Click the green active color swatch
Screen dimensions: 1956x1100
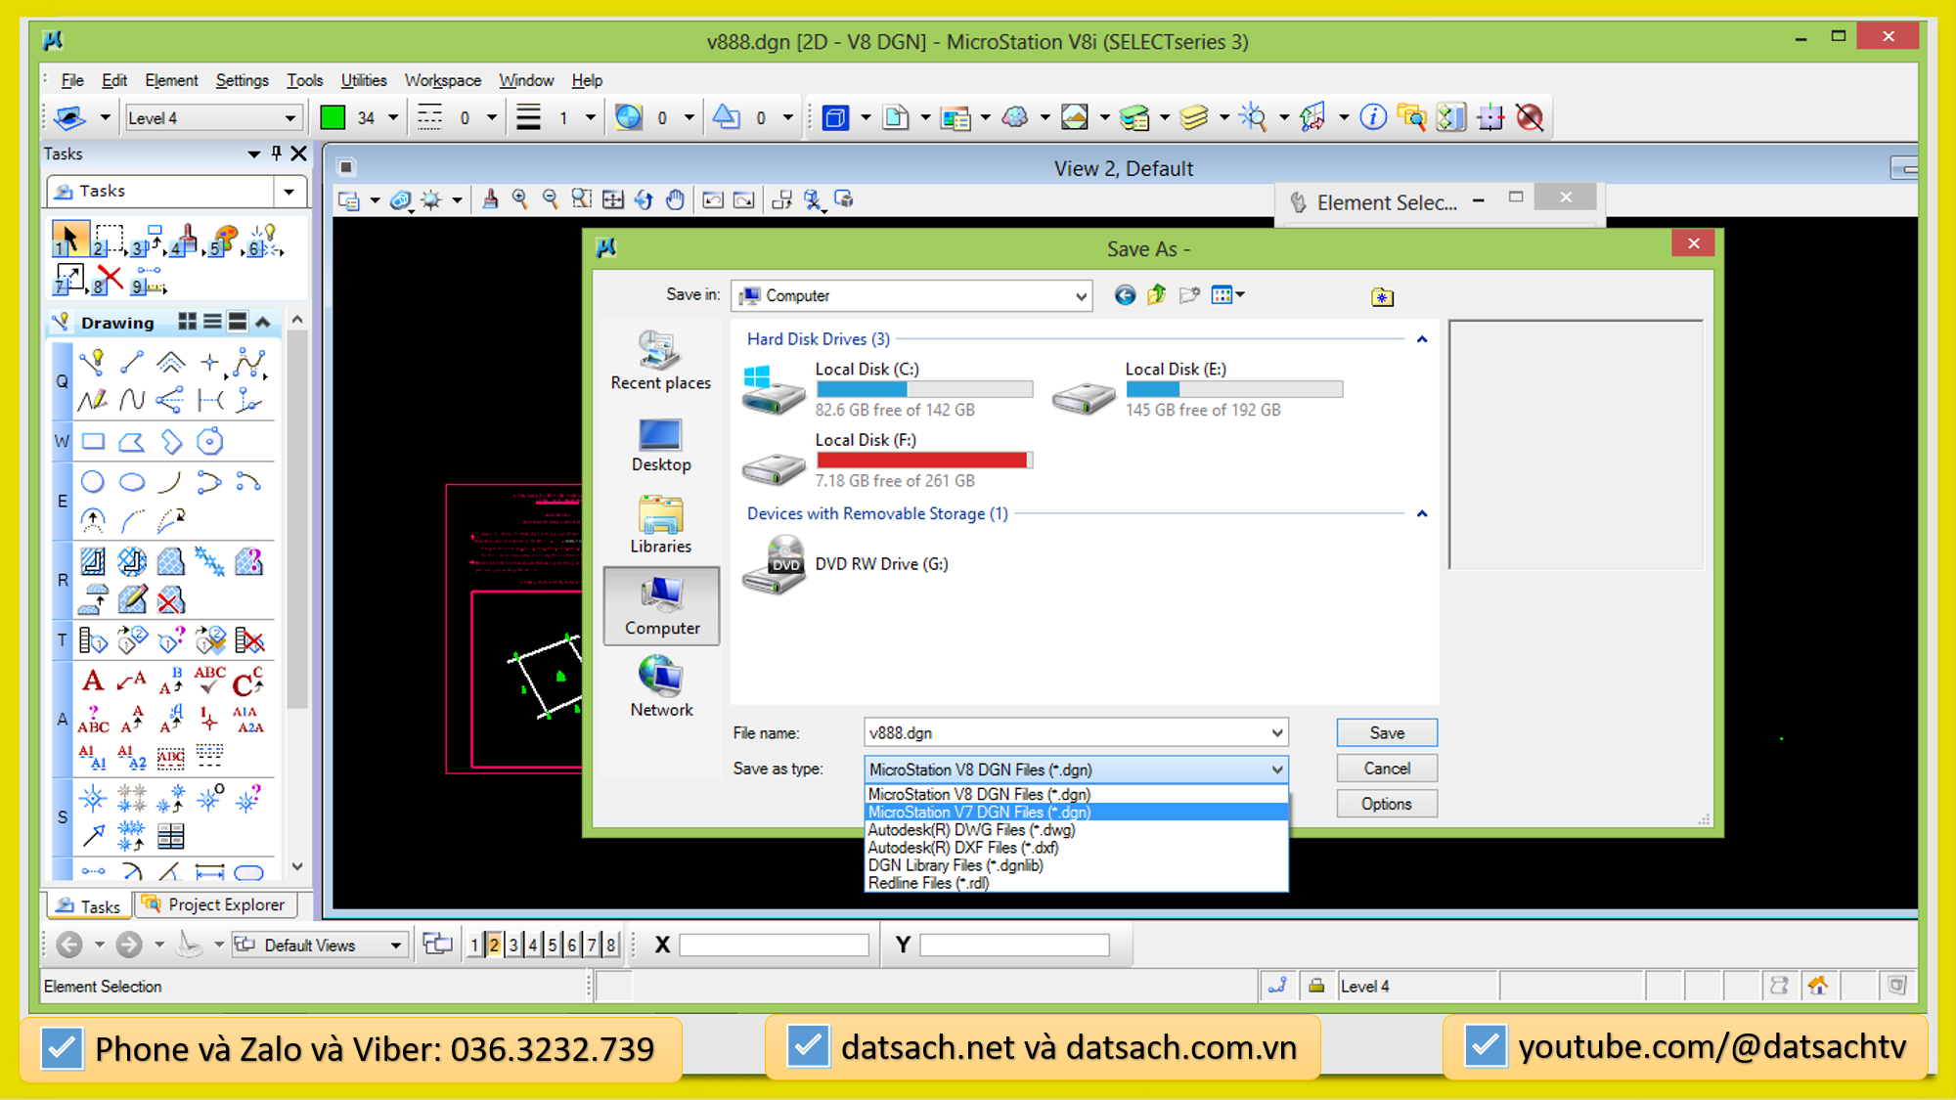pyautogui.click(x=333, y=118)
